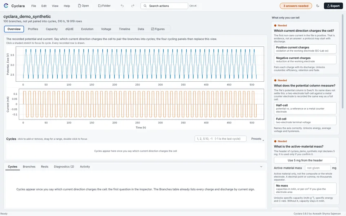The image size is (346, 216).
Task: Click the redo arrow icon
Action: [x=133, y=6]
